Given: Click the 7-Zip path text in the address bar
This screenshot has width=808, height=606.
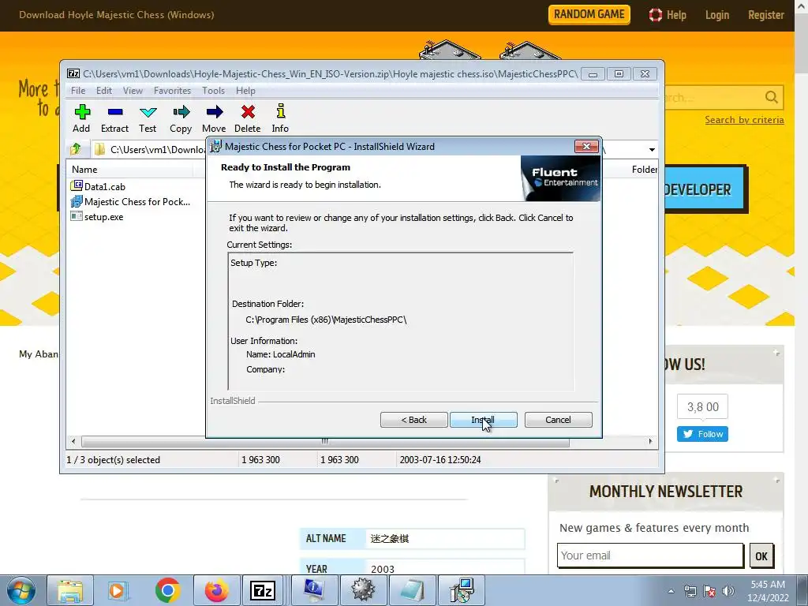Looking at the screenshot, I should (158, 149).
